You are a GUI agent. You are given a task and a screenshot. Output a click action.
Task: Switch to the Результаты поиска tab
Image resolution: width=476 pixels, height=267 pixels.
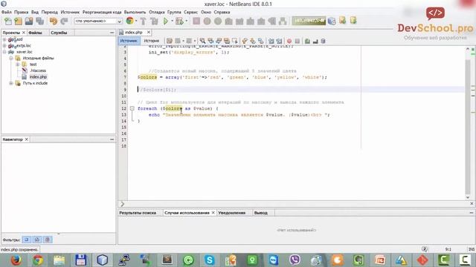click(138, 213)
